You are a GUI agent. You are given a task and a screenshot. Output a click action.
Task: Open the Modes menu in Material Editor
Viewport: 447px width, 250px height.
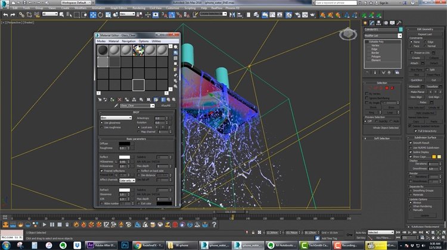[x=101, y=41]
